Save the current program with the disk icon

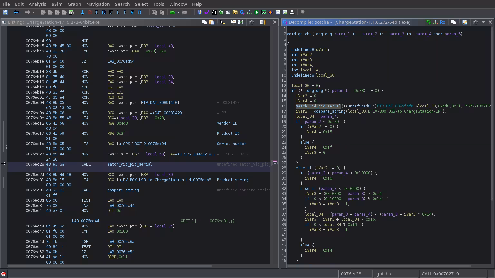pyautogui.click(x=5, y=12)
